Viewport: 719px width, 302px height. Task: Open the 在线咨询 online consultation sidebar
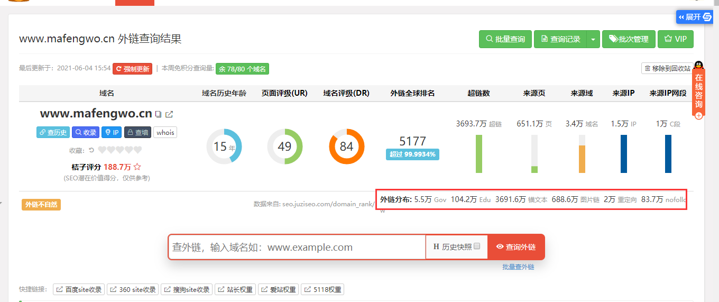click(x=698, y=92)
